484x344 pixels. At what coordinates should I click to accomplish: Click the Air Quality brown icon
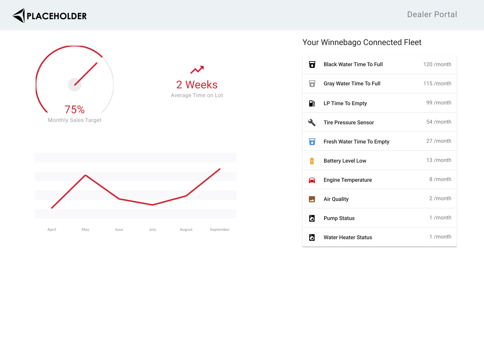[x=312, y=199]
